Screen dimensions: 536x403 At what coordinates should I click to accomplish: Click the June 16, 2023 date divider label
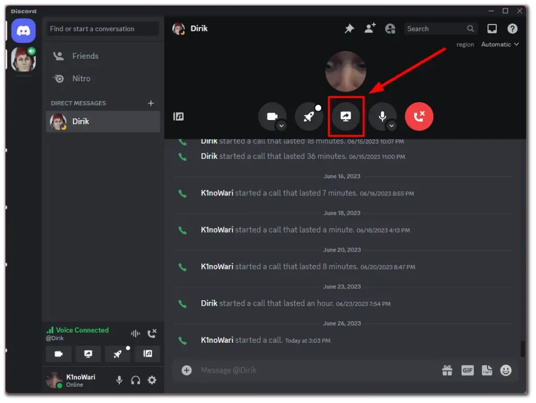click(342, 176)
